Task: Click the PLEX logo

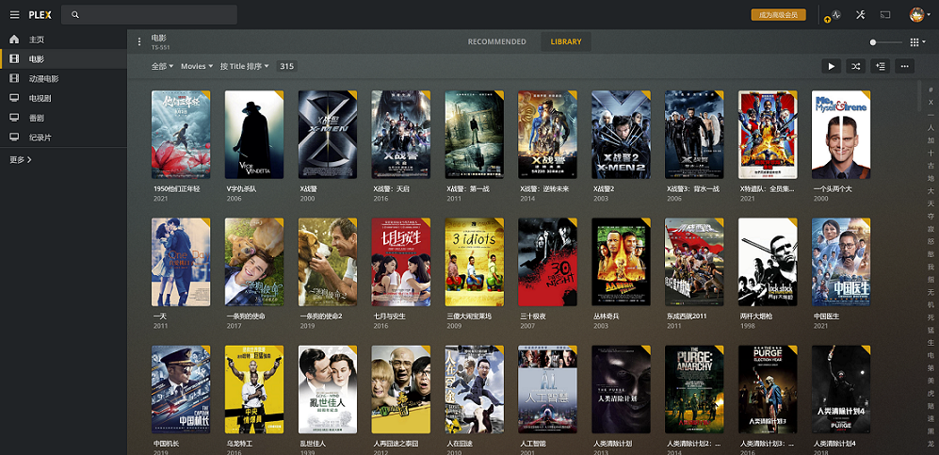Action: (40, 15)
